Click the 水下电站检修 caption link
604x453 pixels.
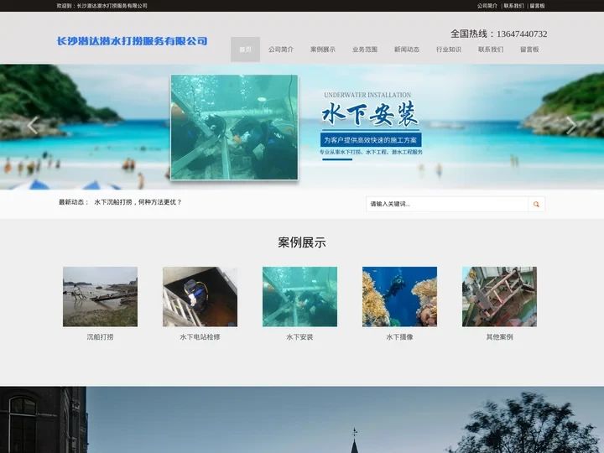coord(200,337)
